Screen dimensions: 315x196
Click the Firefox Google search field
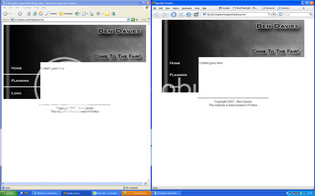point(296,15)
